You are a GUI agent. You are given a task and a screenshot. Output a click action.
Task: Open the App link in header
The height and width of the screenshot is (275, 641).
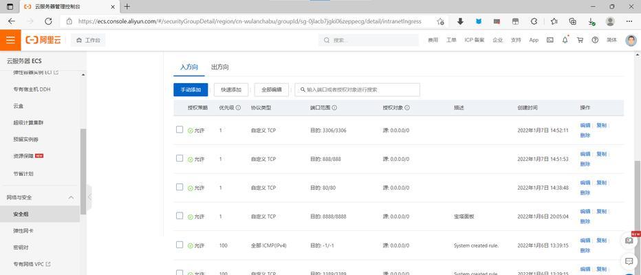pyautogui.click(x=534, y=40)
